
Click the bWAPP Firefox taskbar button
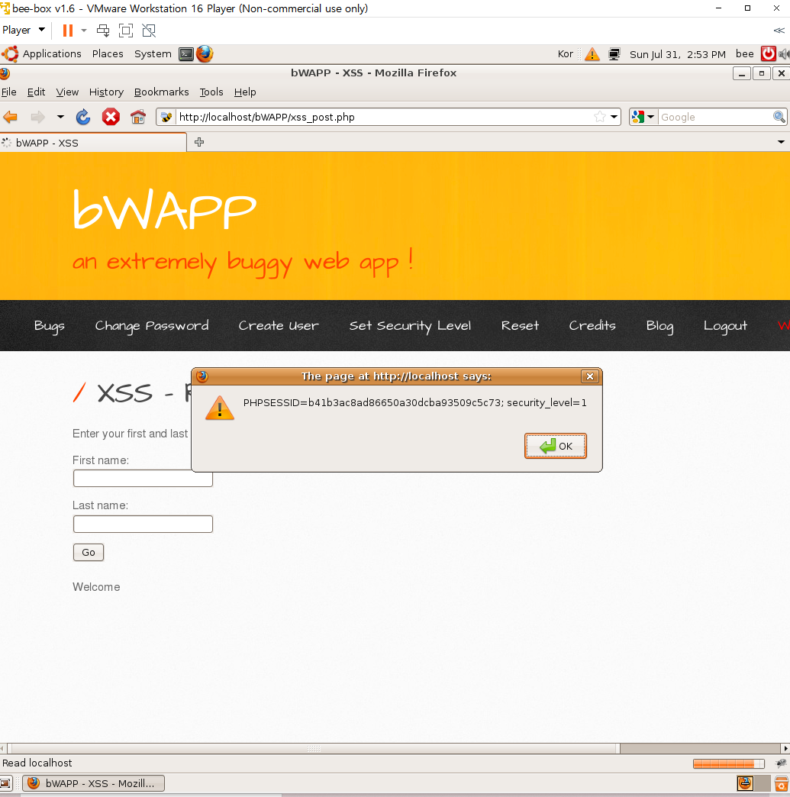pos(94,783)
